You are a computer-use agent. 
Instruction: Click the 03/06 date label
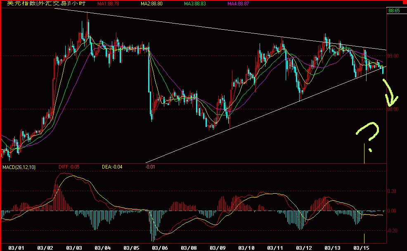coord(160,248)
